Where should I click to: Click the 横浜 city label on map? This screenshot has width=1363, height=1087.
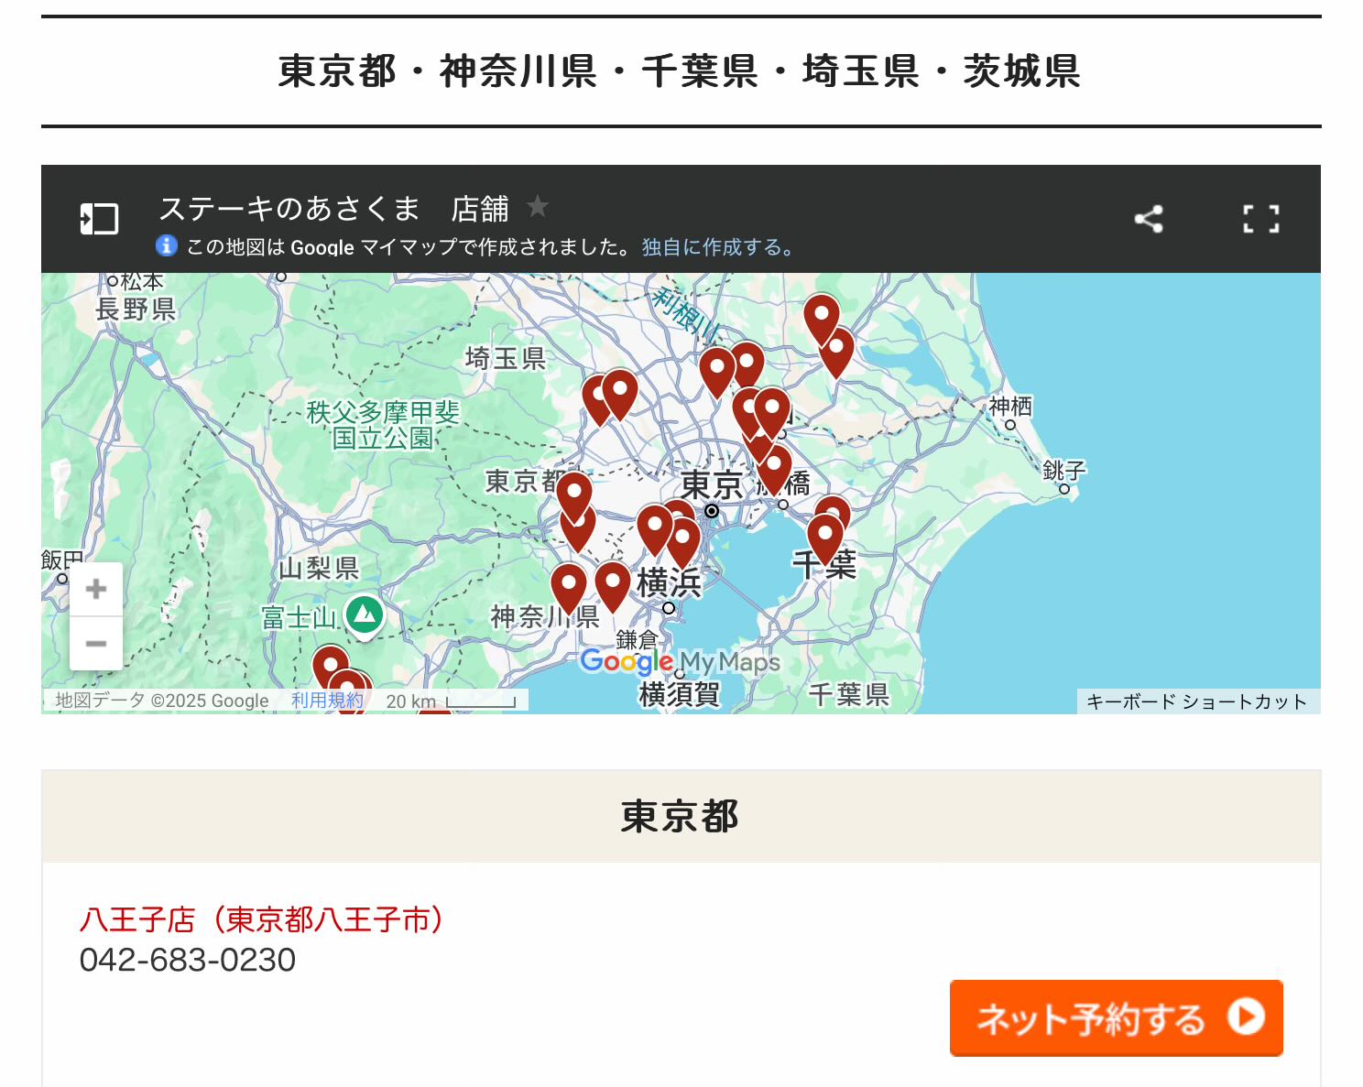[x=669, y=582]
